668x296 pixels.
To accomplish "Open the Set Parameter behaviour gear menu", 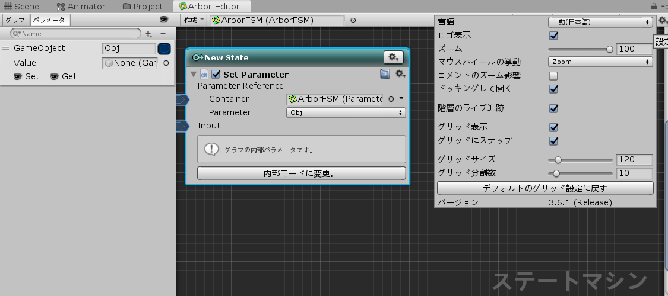I will (400, 74).
